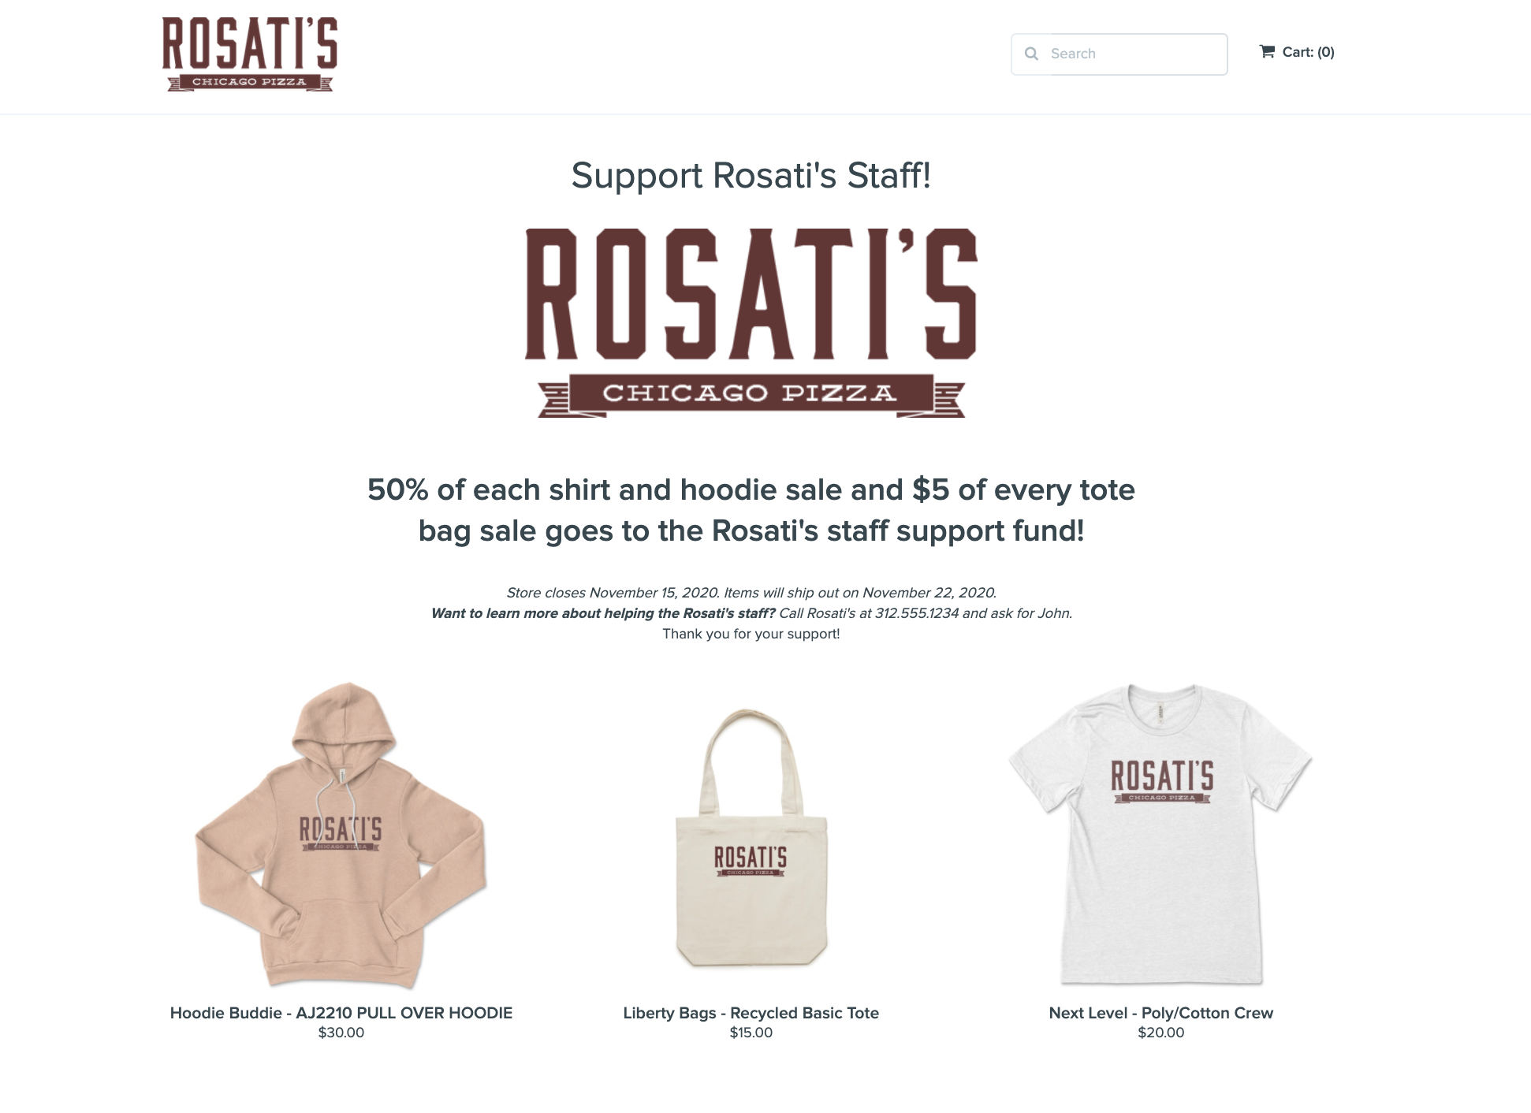Image resolution: width=1531 pixels, height=1113 pixels.
Task: Open the Cart: (0) link
Action: (x=1297, y=52)
